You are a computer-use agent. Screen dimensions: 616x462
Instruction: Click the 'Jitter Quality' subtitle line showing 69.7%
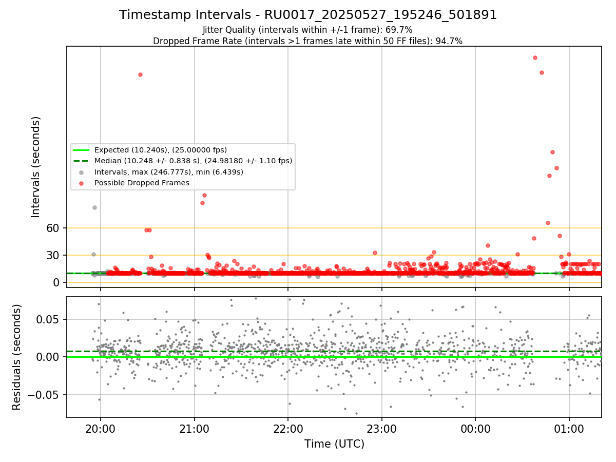pos(308,30)
